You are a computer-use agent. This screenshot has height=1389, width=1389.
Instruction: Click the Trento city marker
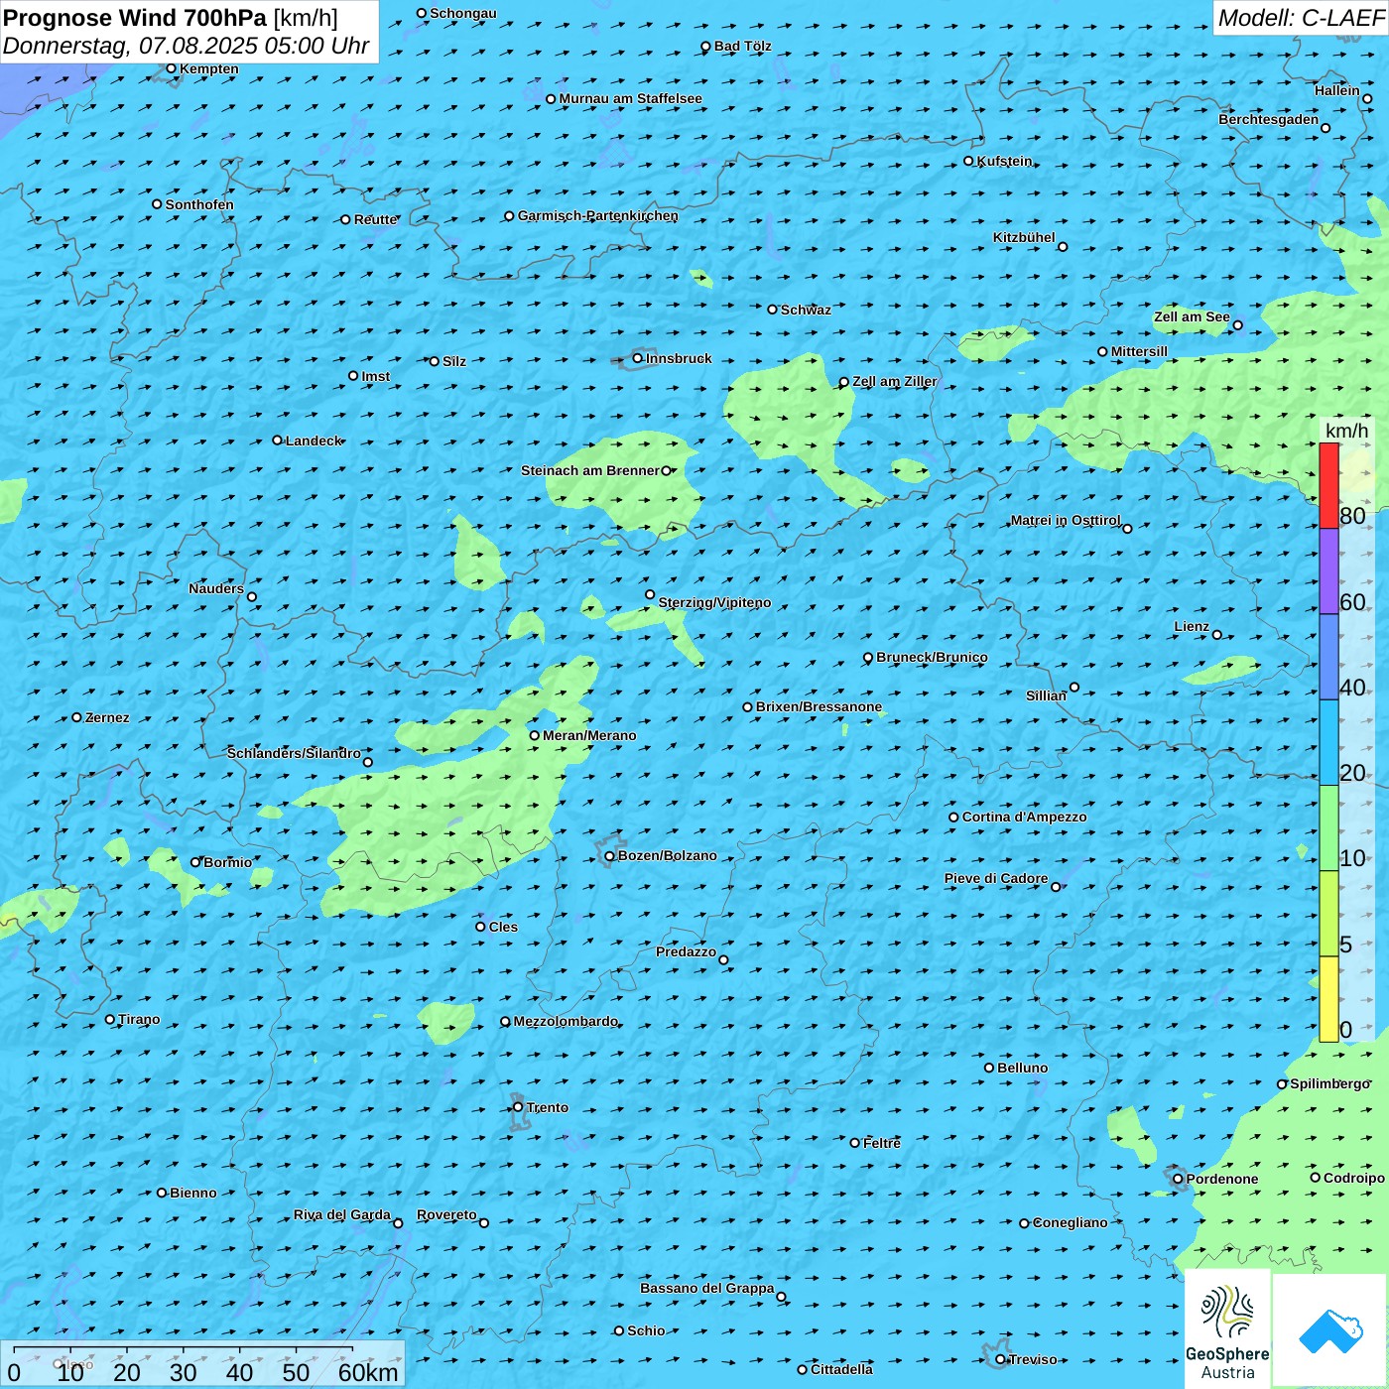point(518,1107)
